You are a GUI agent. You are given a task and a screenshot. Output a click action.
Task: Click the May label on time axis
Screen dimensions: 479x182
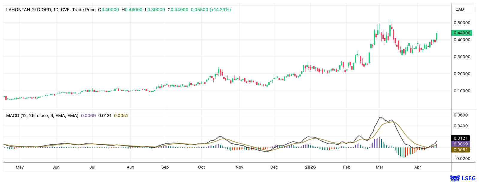20,167
